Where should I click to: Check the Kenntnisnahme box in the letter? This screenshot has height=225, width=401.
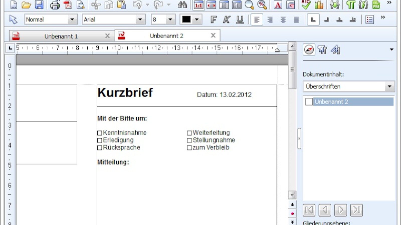click(99, 133)
